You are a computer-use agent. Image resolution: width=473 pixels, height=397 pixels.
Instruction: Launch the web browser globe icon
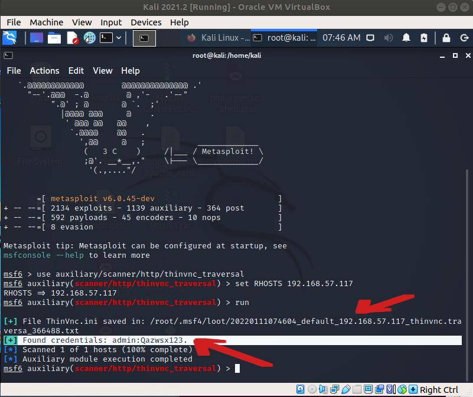click(x=90, y=38)
